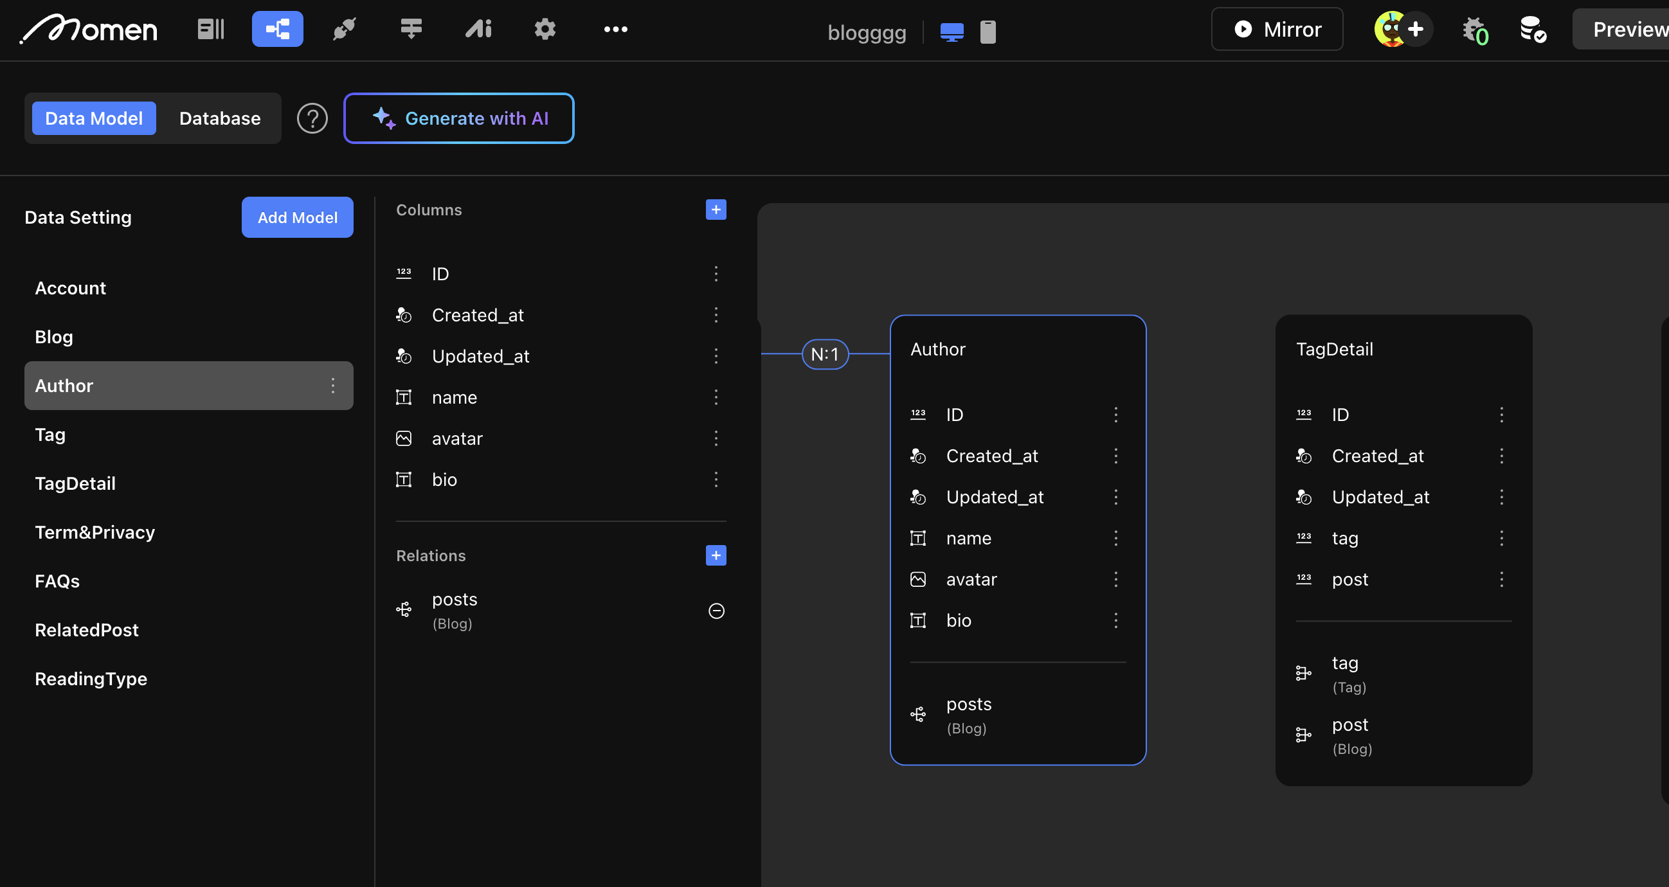
Task: Click the database sync status icon
Action: tap(1533, 30)
